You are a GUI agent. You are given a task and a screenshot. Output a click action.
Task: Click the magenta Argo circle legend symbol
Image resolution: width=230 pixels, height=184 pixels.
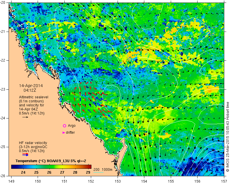(x=64, y=126)
